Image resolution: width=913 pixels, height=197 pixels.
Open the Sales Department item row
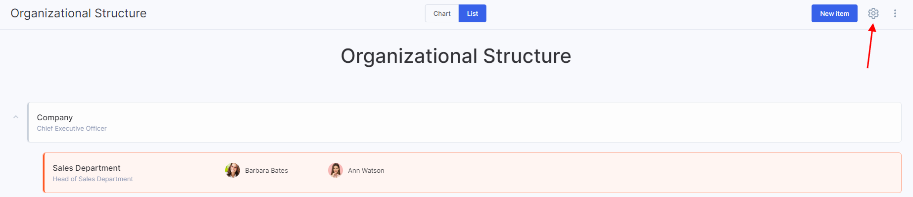pos(472,173)
